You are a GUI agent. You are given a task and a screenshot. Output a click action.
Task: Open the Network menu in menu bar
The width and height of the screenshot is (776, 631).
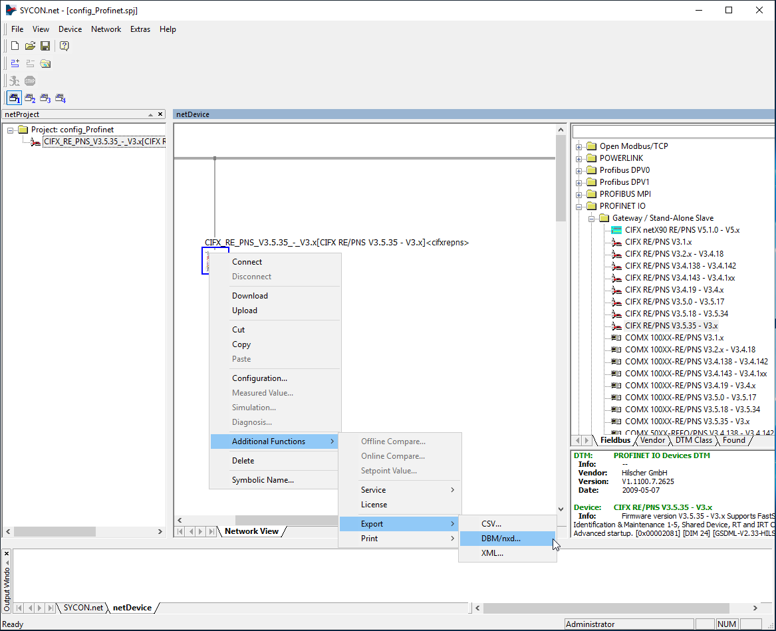(x=106, y=29)
